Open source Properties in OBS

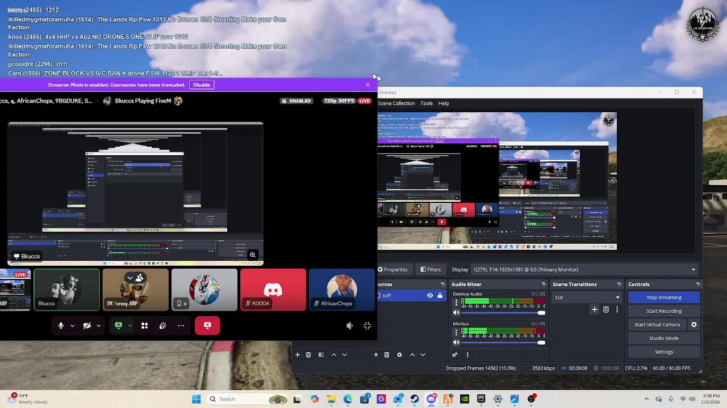click(x=392, y=270)
